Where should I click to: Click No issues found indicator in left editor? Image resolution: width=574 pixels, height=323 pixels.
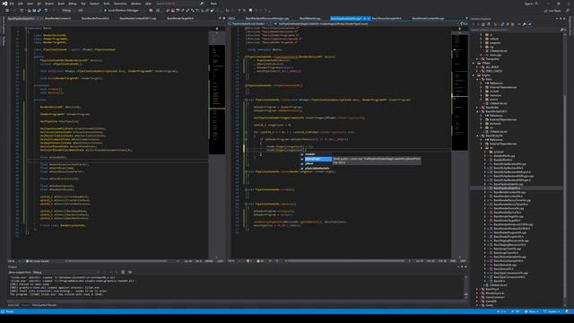point(37,261)
